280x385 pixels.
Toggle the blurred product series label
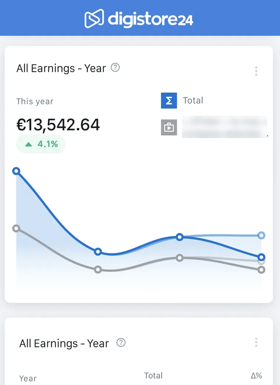[x=224, y=127]
